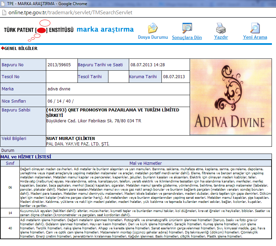This screenshot has width=276, height=246.
Task: Click the Kuyumculuk eşyaları description text
Action: point(145,213)
